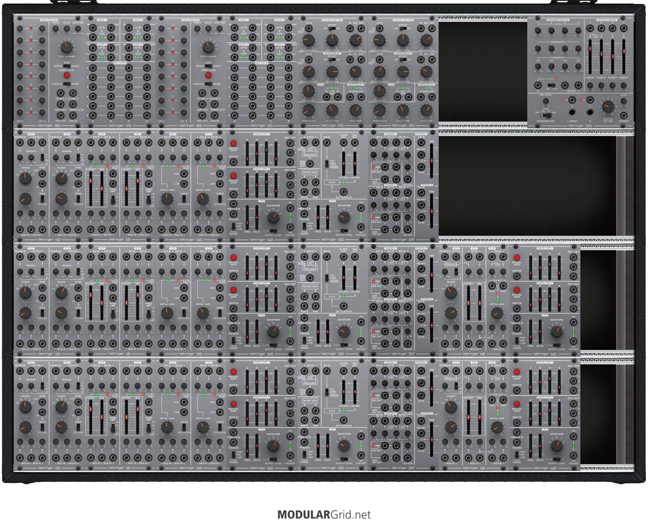649x524 pixels.
Task: Toggle Repeat/Single step switch on left 182 sequencer
Action: click(66, 66)
